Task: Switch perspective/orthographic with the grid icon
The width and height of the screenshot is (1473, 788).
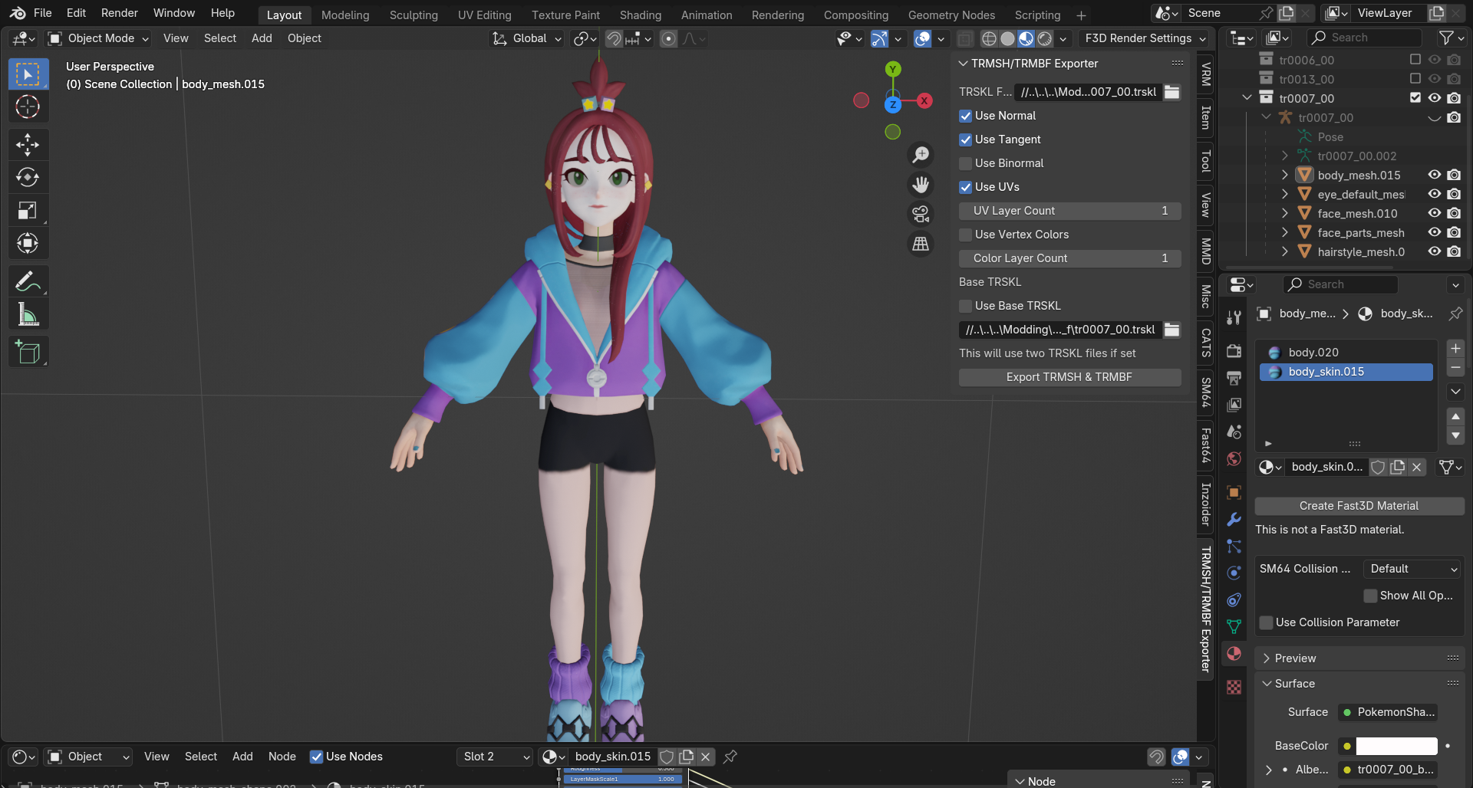Action: 921,245
